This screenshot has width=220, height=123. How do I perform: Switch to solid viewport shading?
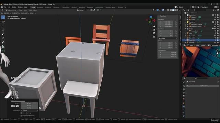click(x=173, y=10)
